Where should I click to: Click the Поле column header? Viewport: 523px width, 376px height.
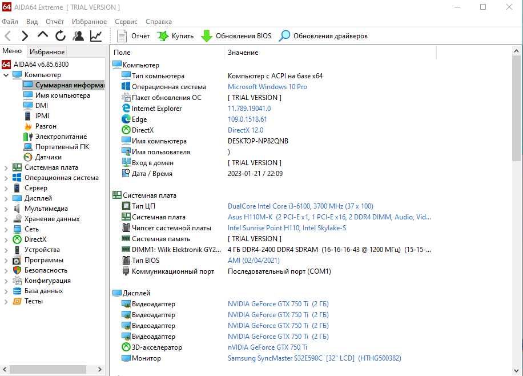click(167, 53)
